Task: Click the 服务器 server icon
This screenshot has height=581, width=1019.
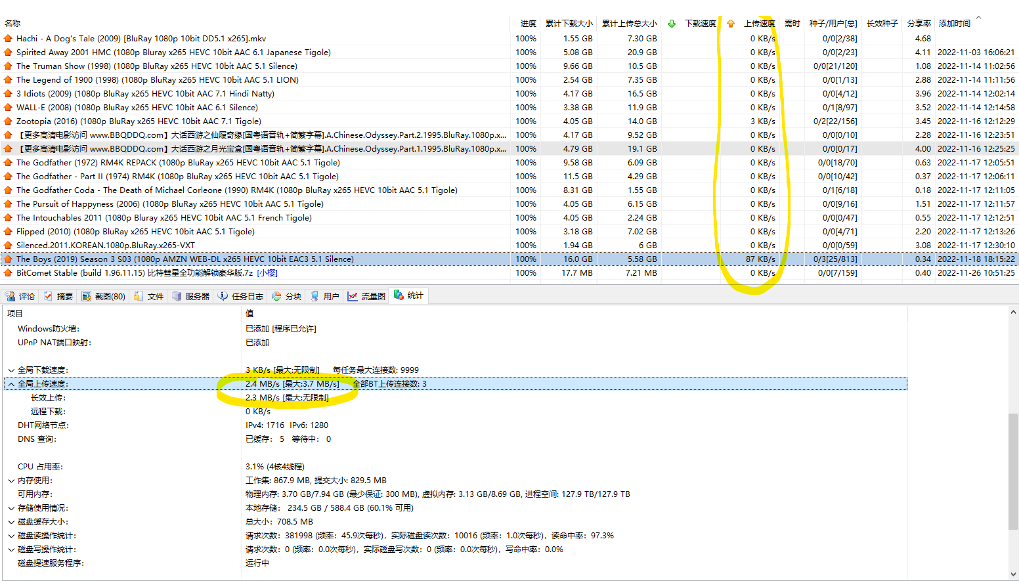Action: 177,296
